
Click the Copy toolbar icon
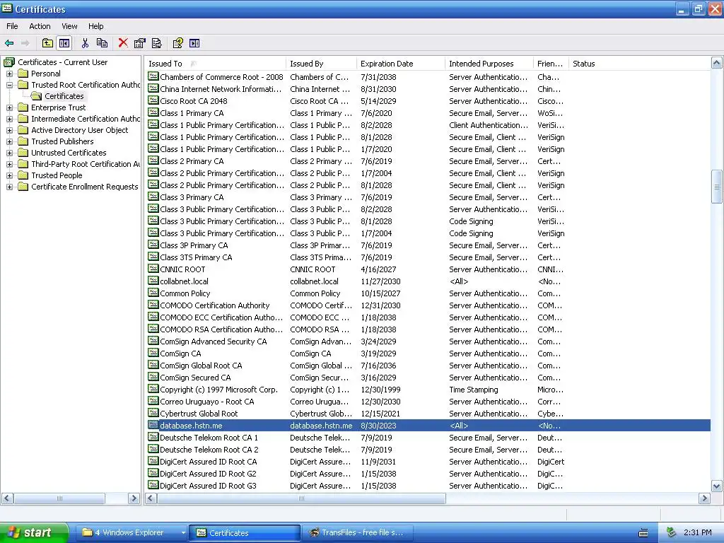[x=102, y=43]
